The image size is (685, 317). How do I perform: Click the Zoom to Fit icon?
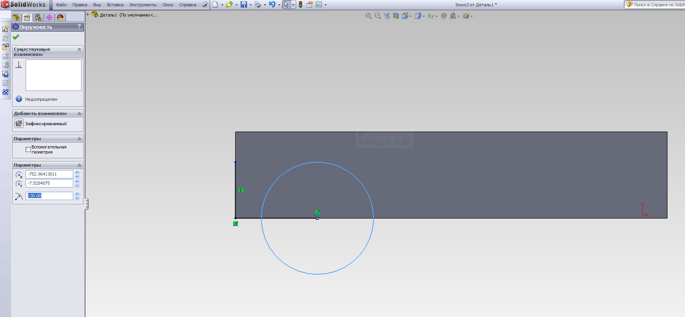point(368,16)
